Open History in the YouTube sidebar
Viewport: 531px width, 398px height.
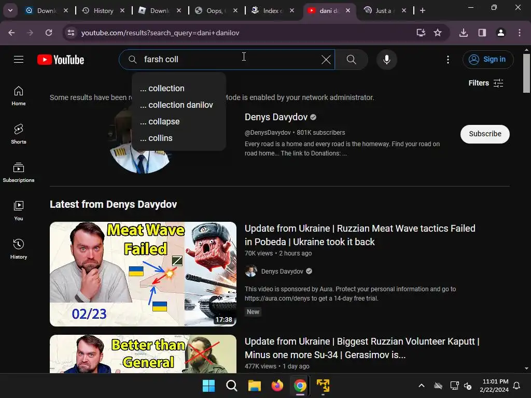point(19,249)
